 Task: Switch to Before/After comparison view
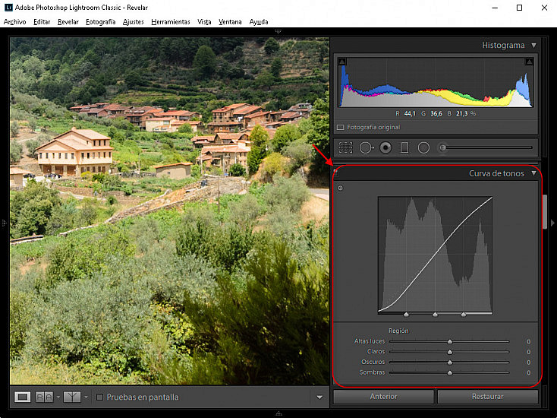pyautogui.click(x=45, y=397)
